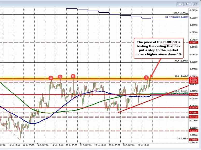Click the '50.0 - 1.02829' Fibonacci label

pyautogui.click(x=182, y=76)
